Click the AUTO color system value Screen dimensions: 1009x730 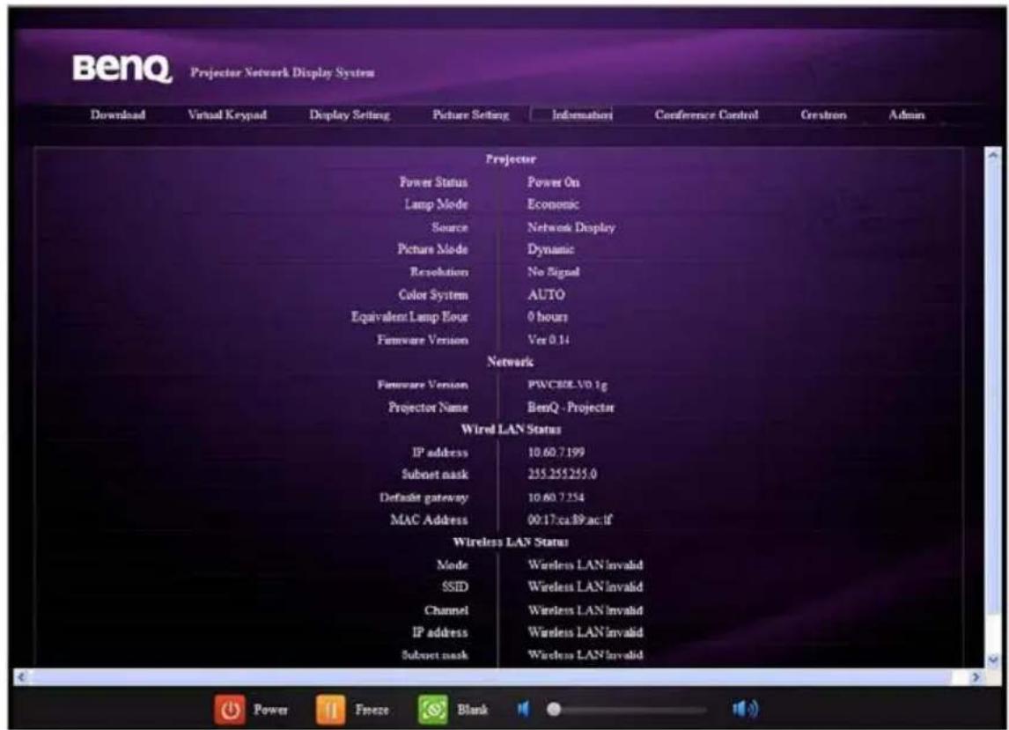click(547, 294)
